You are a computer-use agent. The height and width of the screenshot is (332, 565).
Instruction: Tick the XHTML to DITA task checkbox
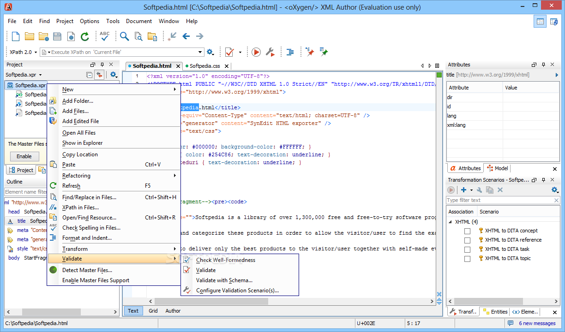468,249
